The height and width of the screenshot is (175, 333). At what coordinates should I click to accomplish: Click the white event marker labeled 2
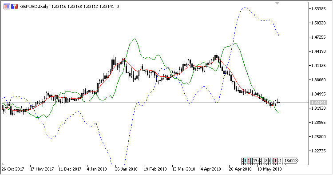[x=266, y=161]
